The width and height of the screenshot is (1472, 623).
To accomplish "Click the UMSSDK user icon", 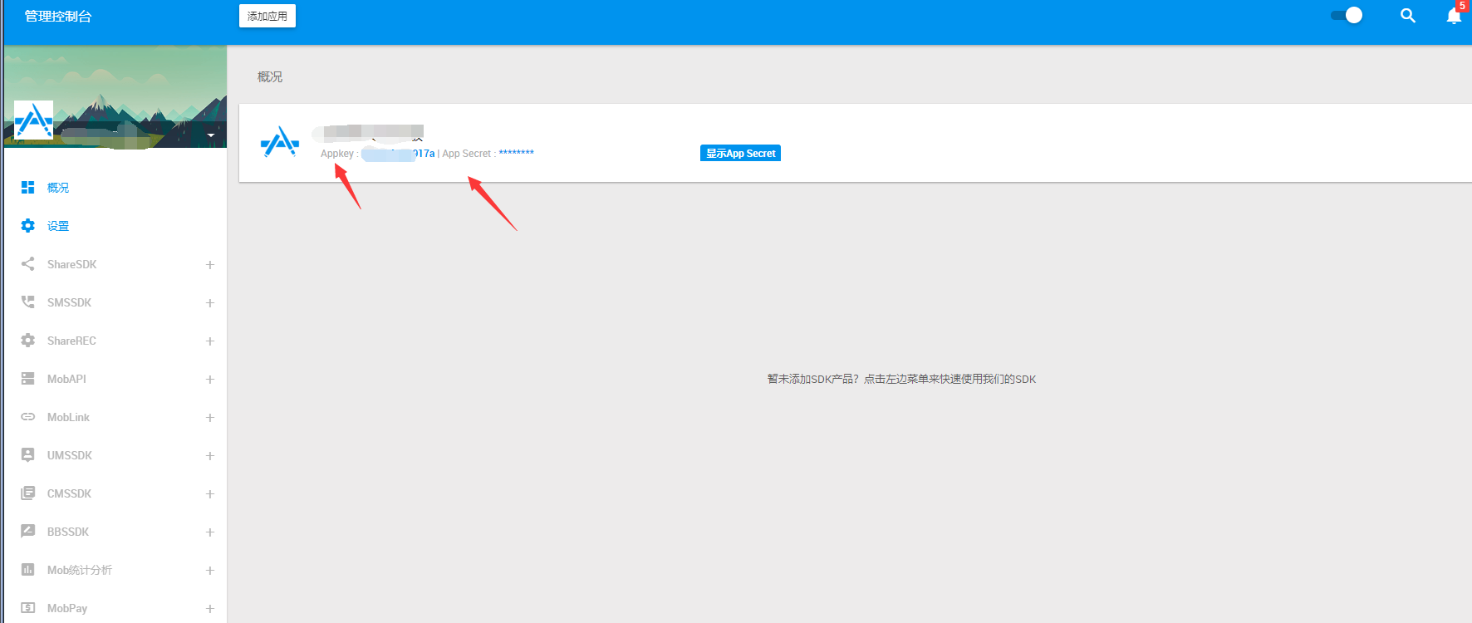I will tap(28, 455).
